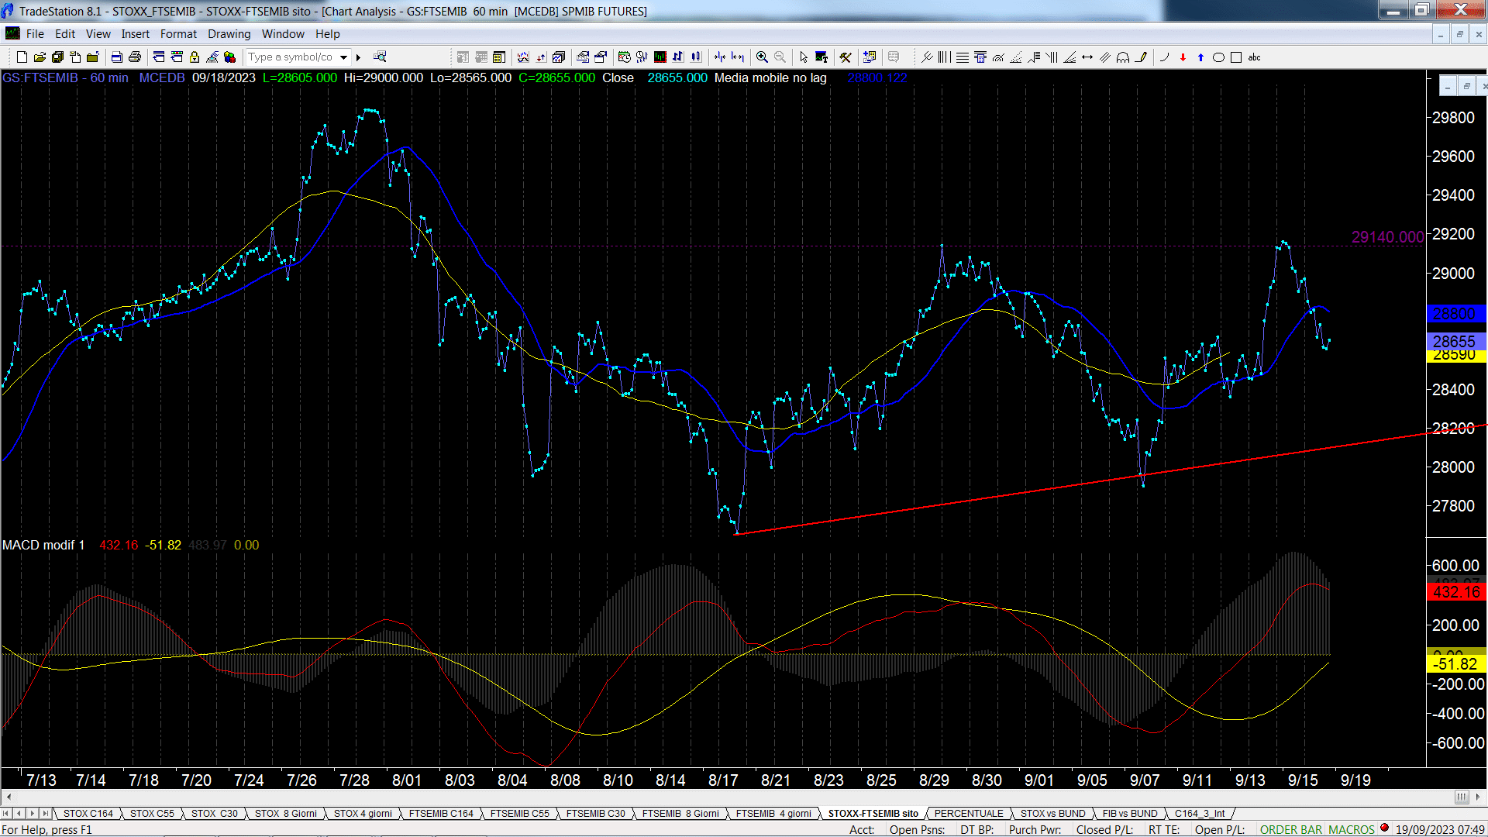Switch to the PERCENTUALE tab
The height and width of the screenshot is (837, 1488).
969,814
